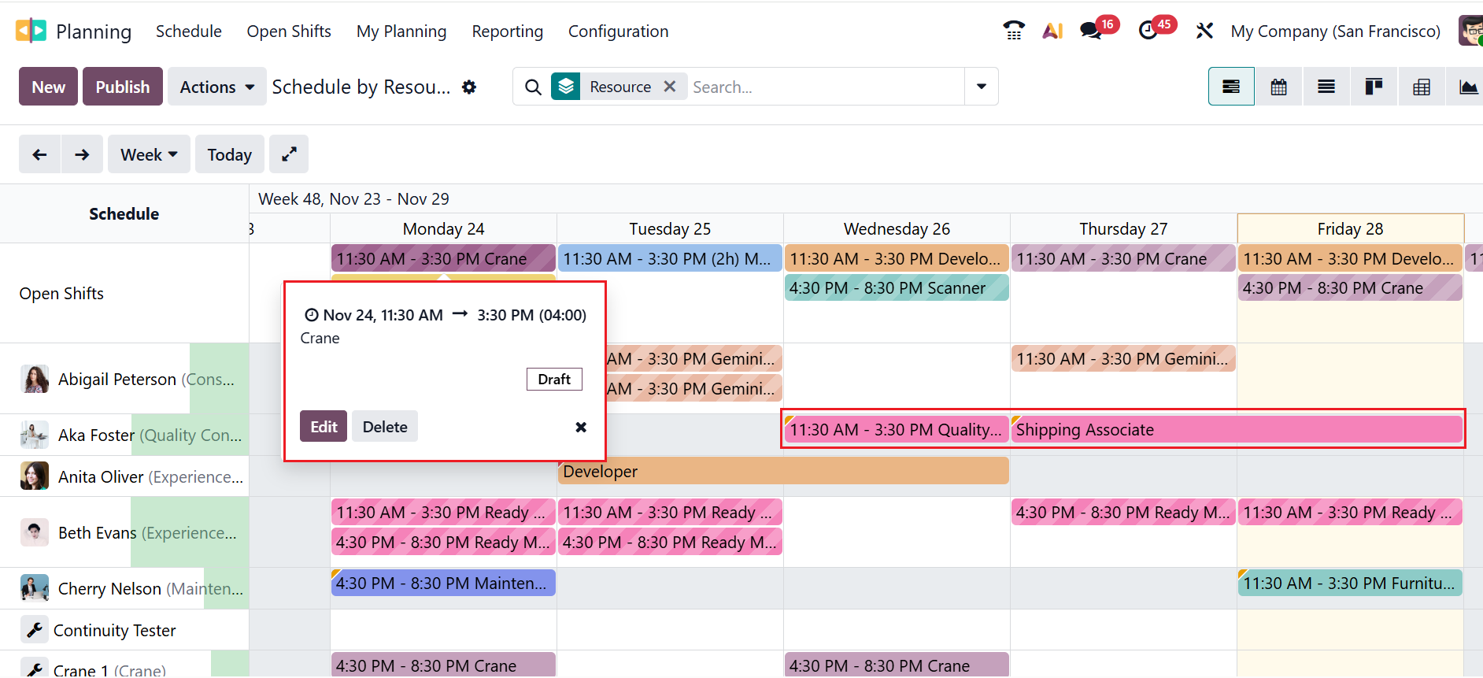
Task: Open the activities clock icon
Action: coord(1148,31)
